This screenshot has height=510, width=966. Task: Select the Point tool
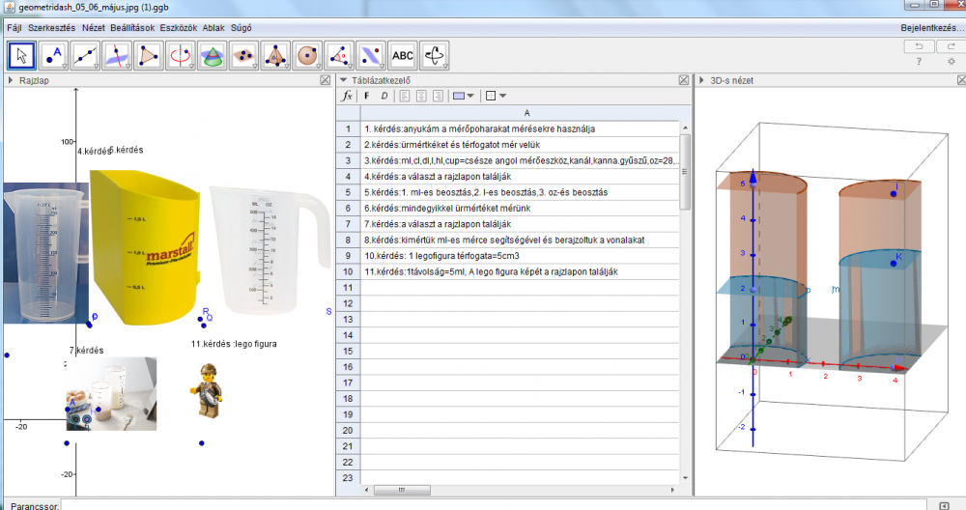click(x=55, y=55)
